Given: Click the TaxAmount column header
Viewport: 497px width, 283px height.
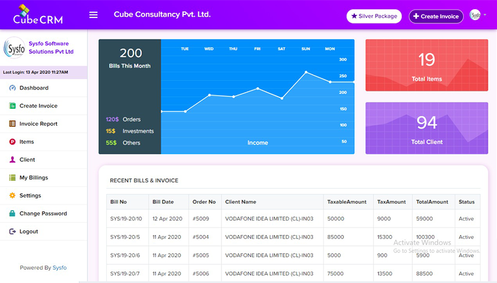Looking at the screenshot, I should (x=391, y=202).
